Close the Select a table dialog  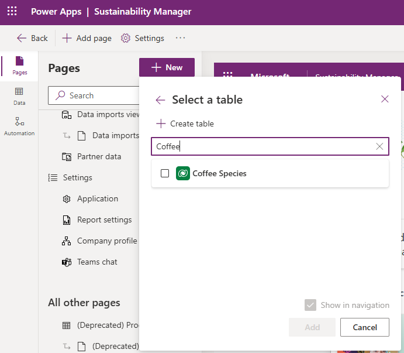385,99
